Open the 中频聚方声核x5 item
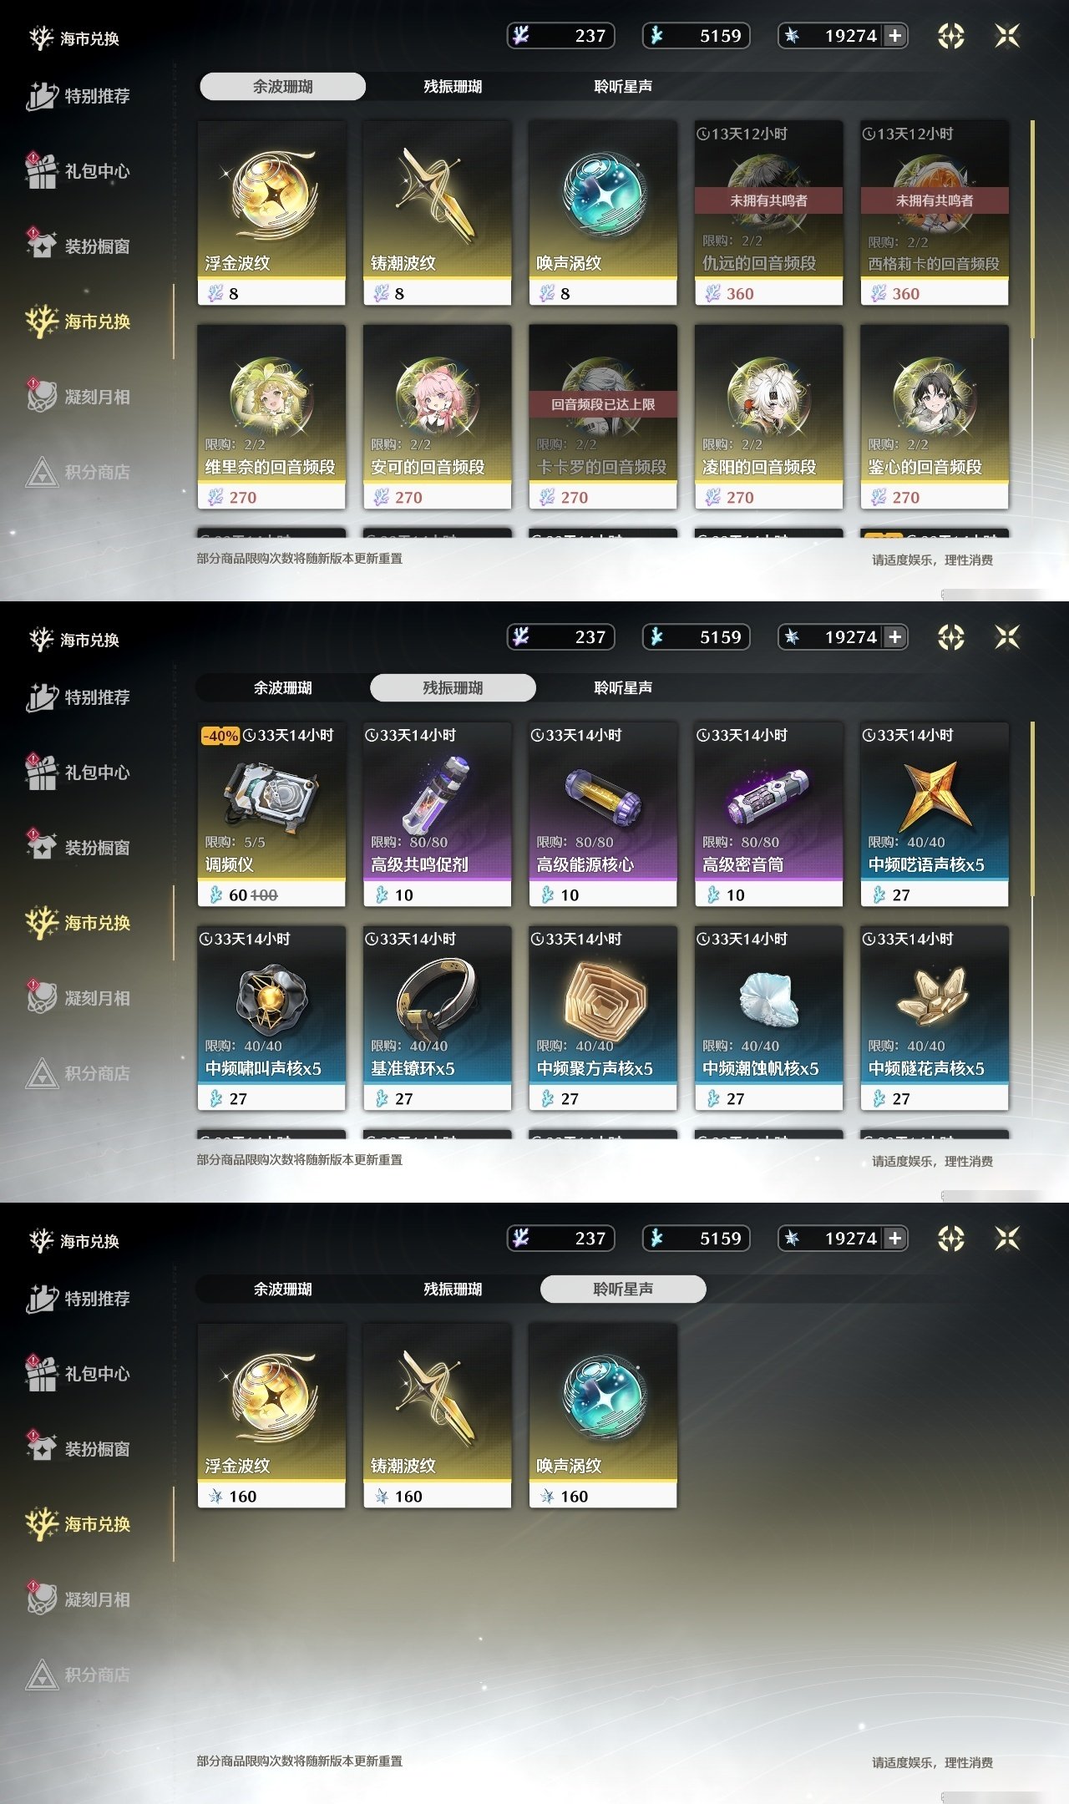The height and width of the screenshot is (1804, 1069). [x=603, y=1018]
